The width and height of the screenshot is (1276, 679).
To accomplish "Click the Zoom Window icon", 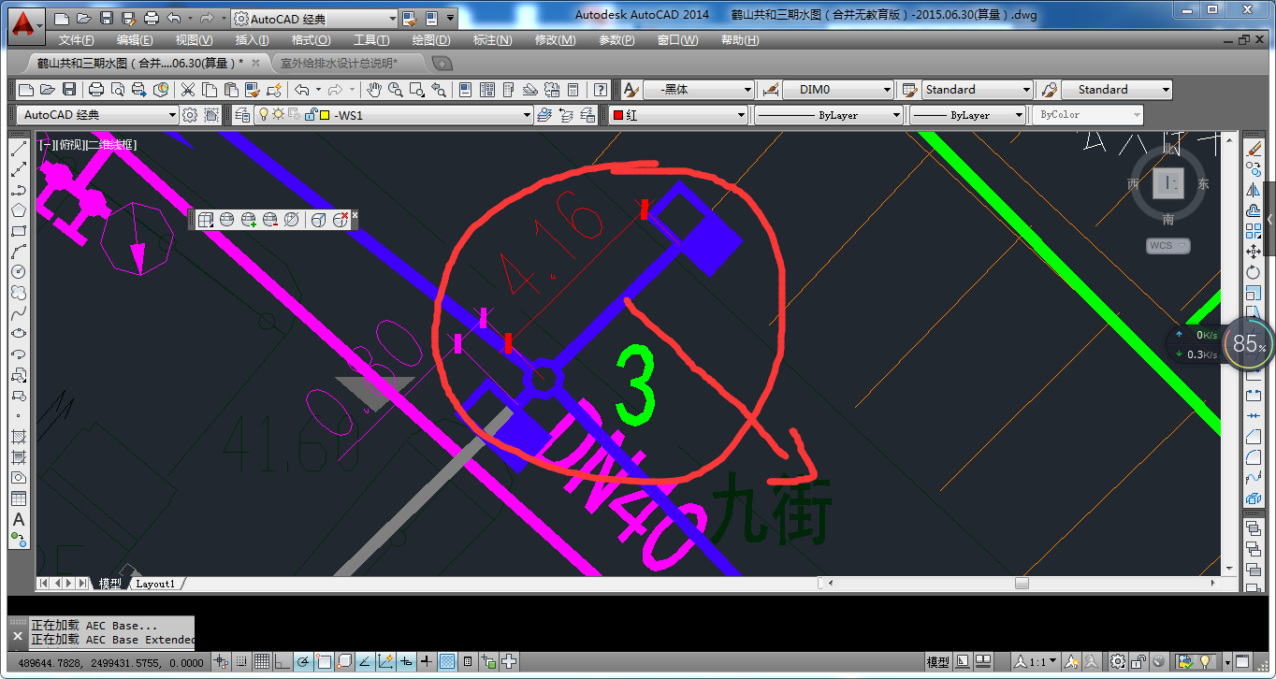I will [417, 90].
